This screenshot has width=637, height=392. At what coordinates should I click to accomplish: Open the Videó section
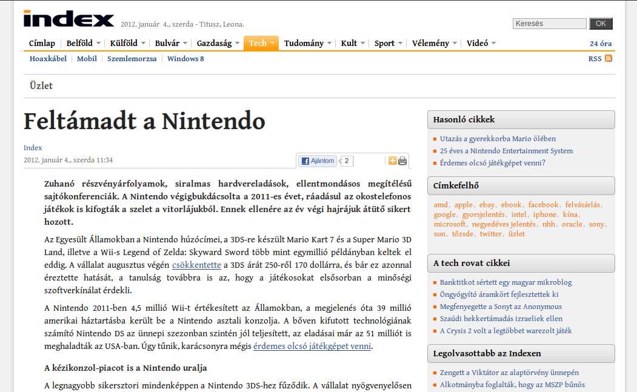pyautogui.click(x=478, y=43)
